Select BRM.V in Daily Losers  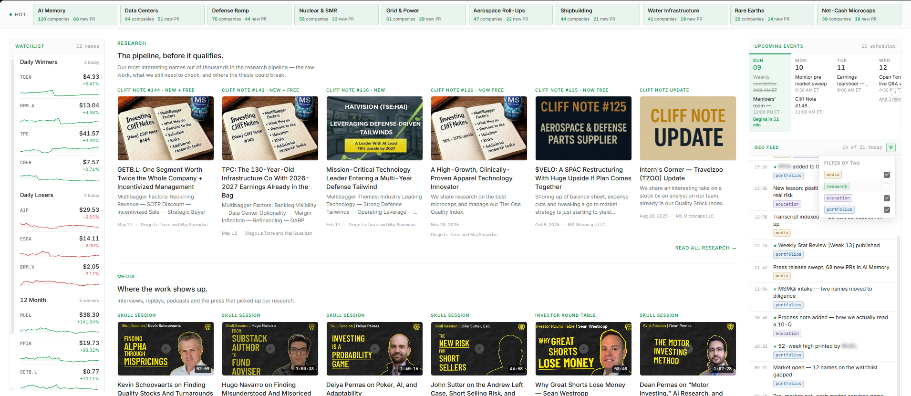click(60, 274)
